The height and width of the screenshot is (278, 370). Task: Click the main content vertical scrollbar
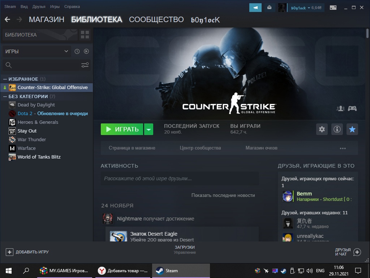[367, 33]
